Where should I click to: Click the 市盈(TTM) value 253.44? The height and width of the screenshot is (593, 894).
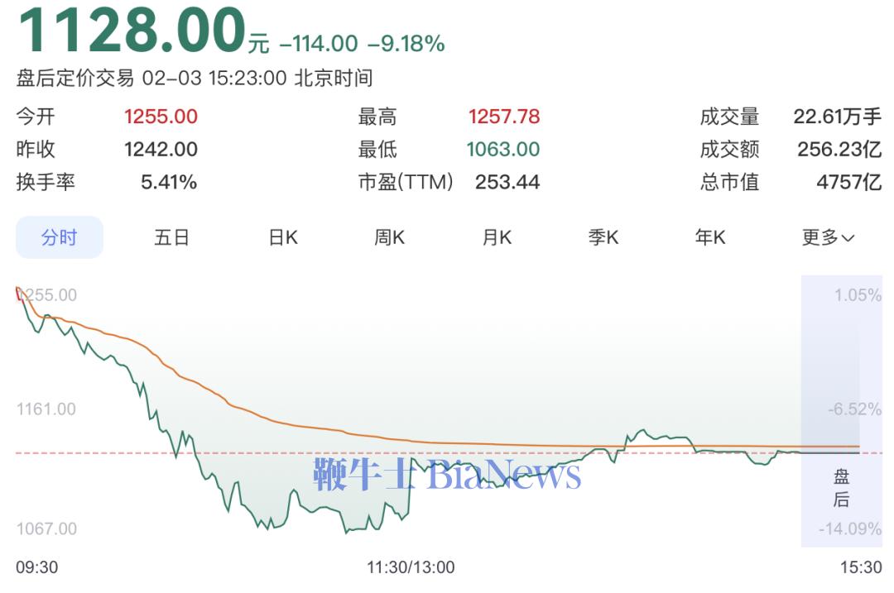click(x=507, y=182)
